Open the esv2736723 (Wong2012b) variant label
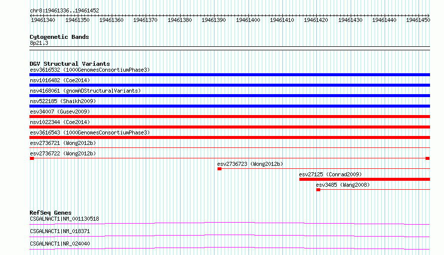Screen dimensions: 444x255 pyautogui.click(x=250, y=164)
